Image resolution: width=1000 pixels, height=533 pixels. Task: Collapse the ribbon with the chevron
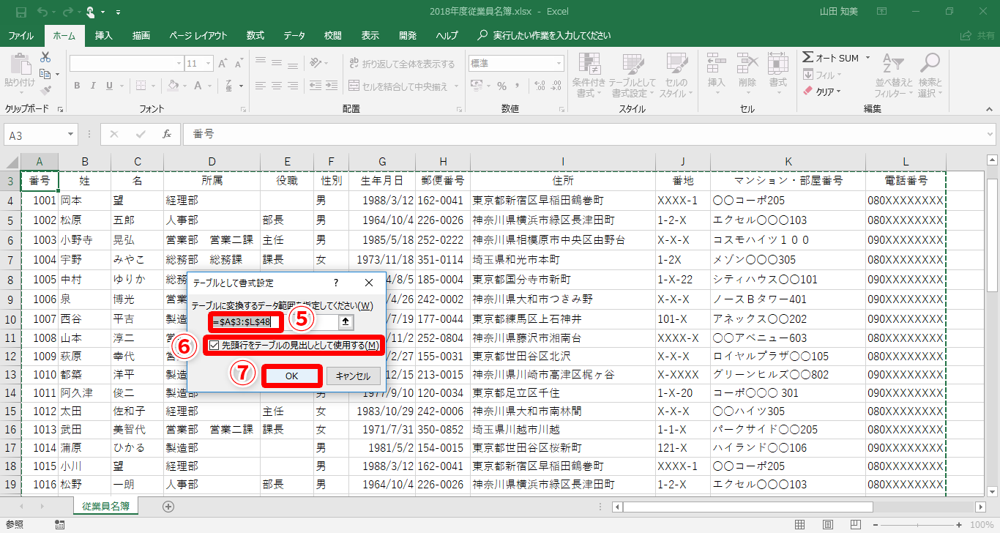click(989, 109)
